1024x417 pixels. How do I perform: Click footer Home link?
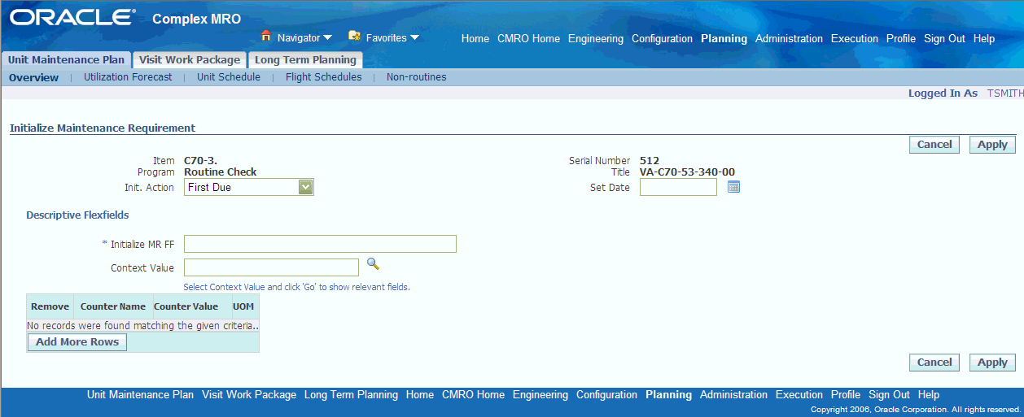click(420, 394)
